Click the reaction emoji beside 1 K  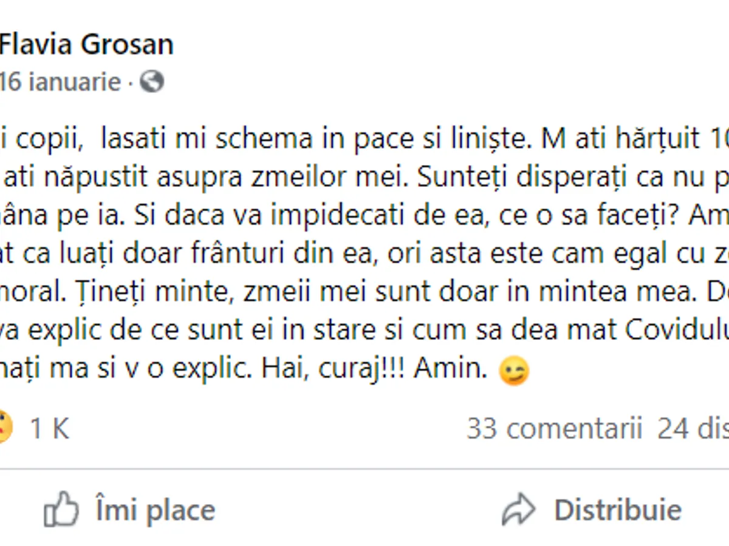coord(5,426)
